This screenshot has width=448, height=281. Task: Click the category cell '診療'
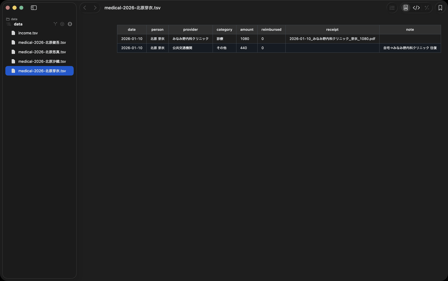coord(224,39)
